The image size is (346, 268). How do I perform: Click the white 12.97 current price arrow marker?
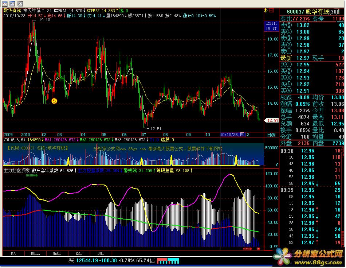coord(272,120)
